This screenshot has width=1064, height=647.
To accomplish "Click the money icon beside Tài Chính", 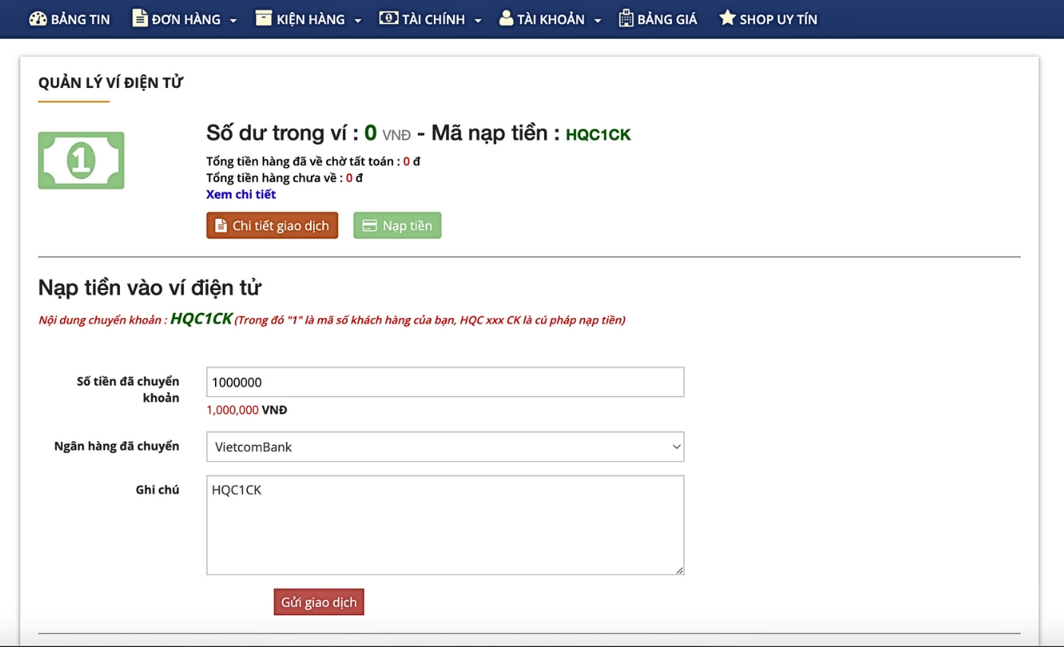I will tap(388, 18).
